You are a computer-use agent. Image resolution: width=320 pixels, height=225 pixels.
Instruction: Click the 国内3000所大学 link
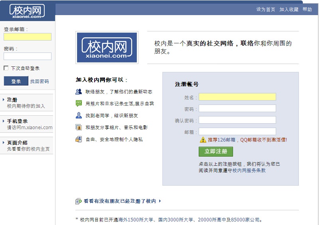[x=176, y=220]
